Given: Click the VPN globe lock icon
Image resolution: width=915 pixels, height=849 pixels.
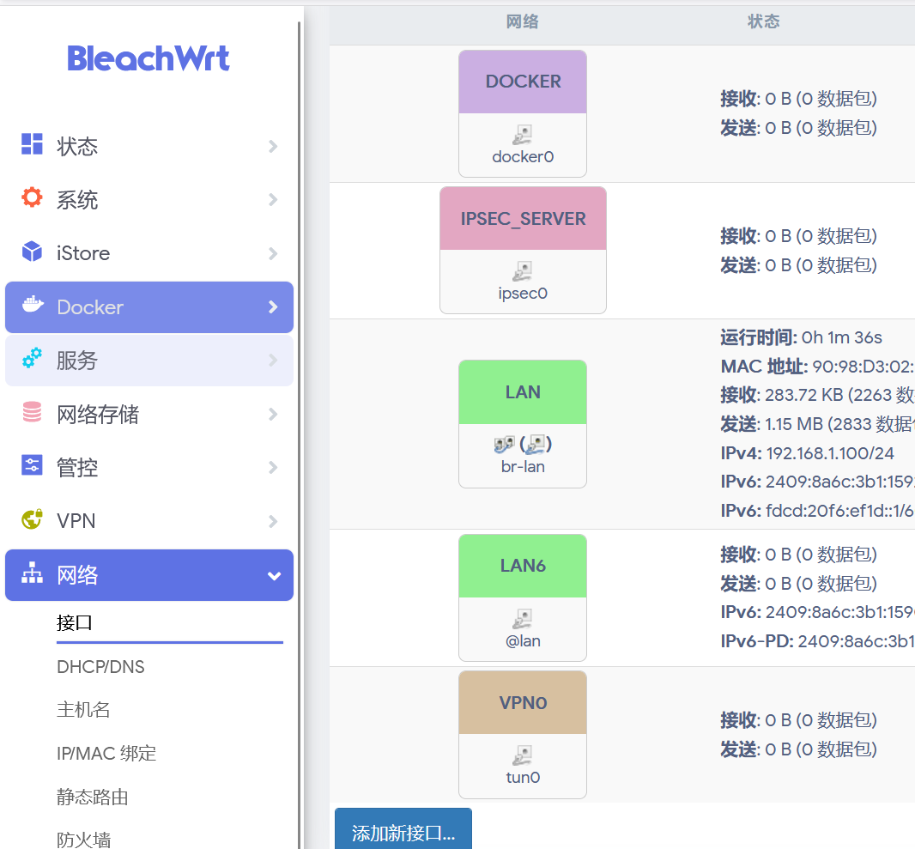Looking at the screenshot, I should [32, 519].
